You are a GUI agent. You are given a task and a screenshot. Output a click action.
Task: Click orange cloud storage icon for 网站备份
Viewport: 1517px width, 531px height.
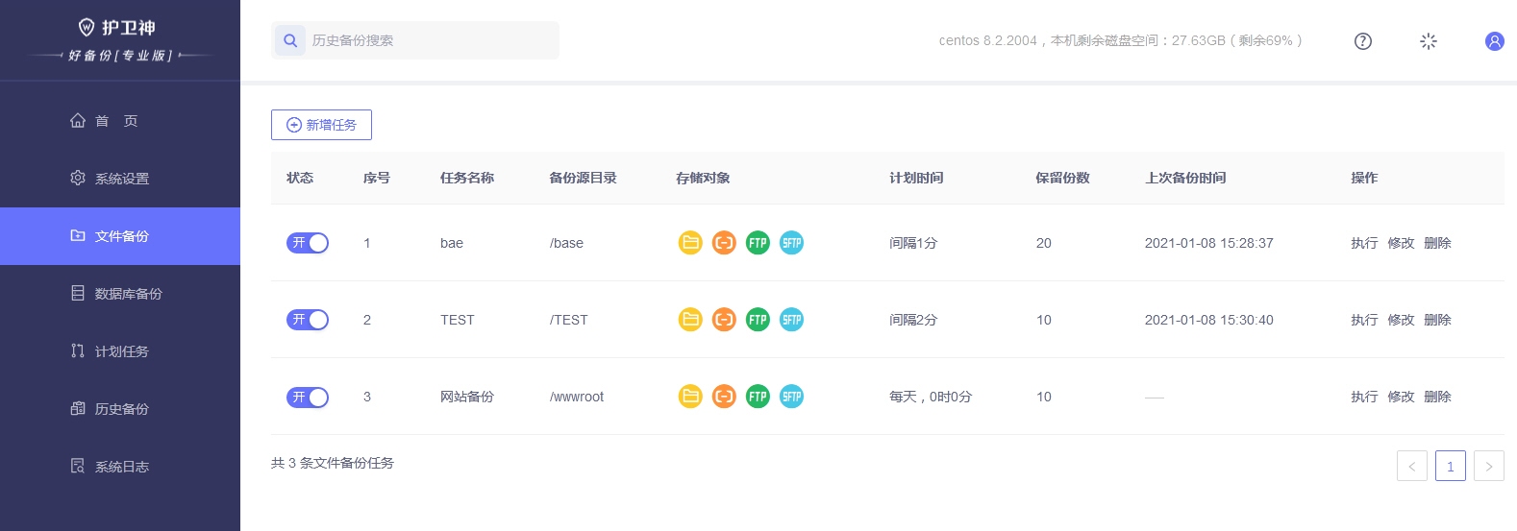point(724,397)
